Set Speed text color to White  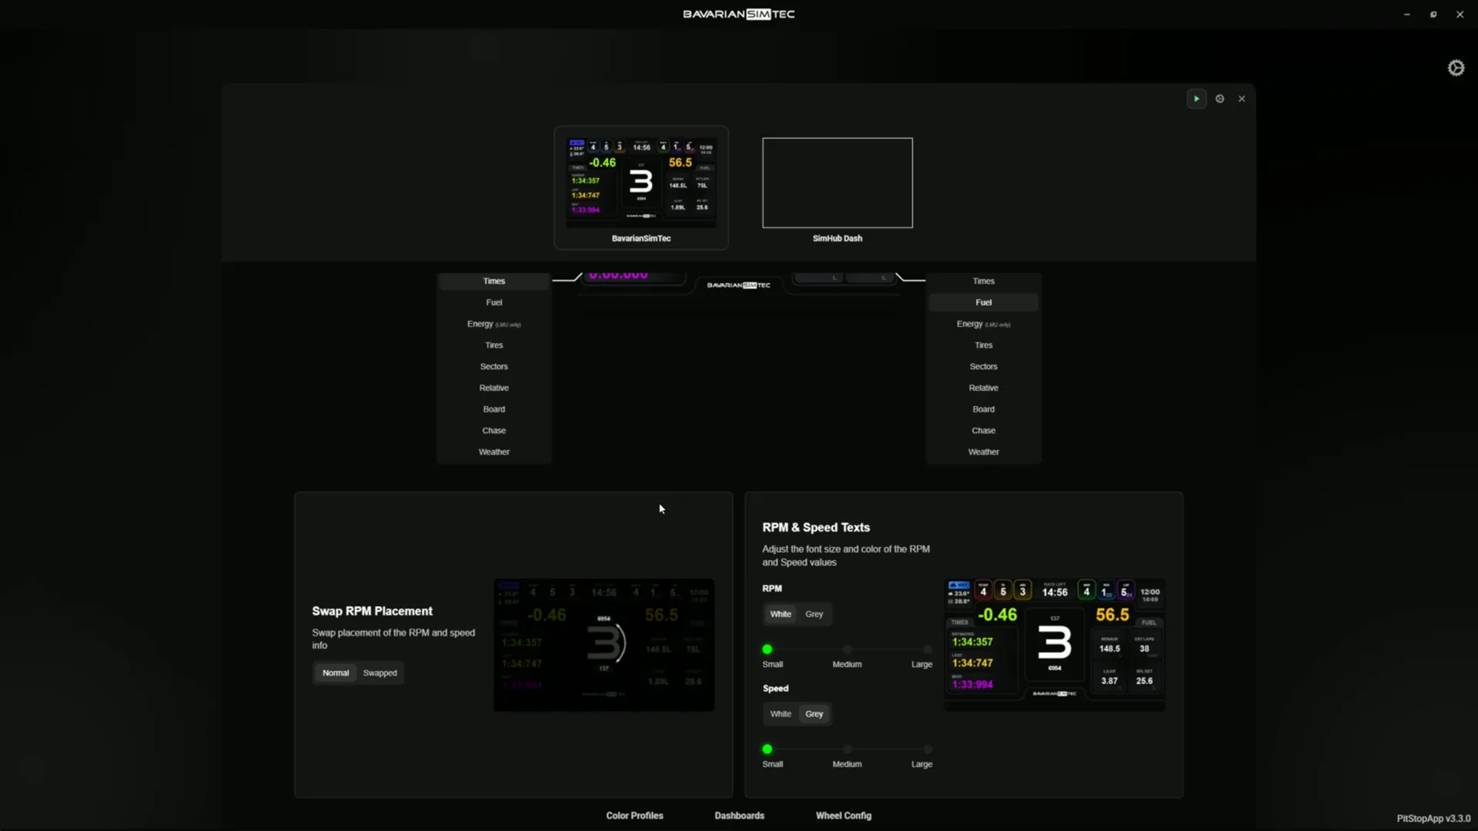pos(781,714)
